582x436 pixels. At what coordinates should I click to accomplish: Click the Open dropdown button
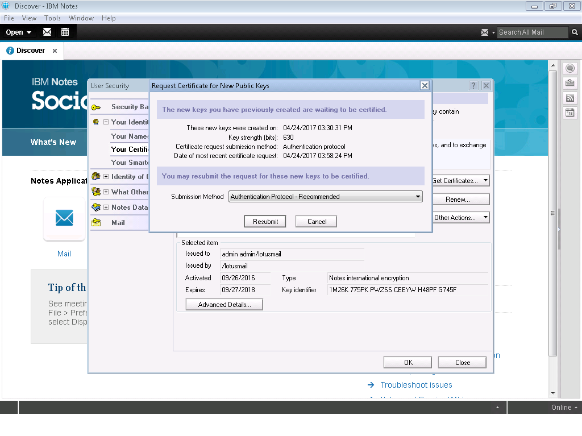(18, 32)
